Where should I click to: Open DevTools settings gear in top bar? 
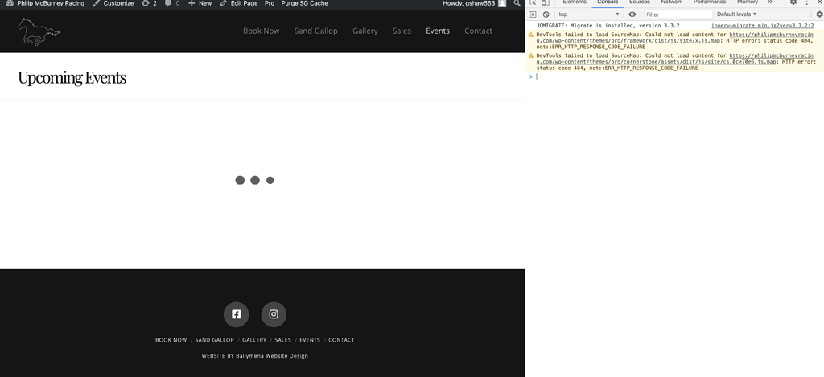point(793,3)
